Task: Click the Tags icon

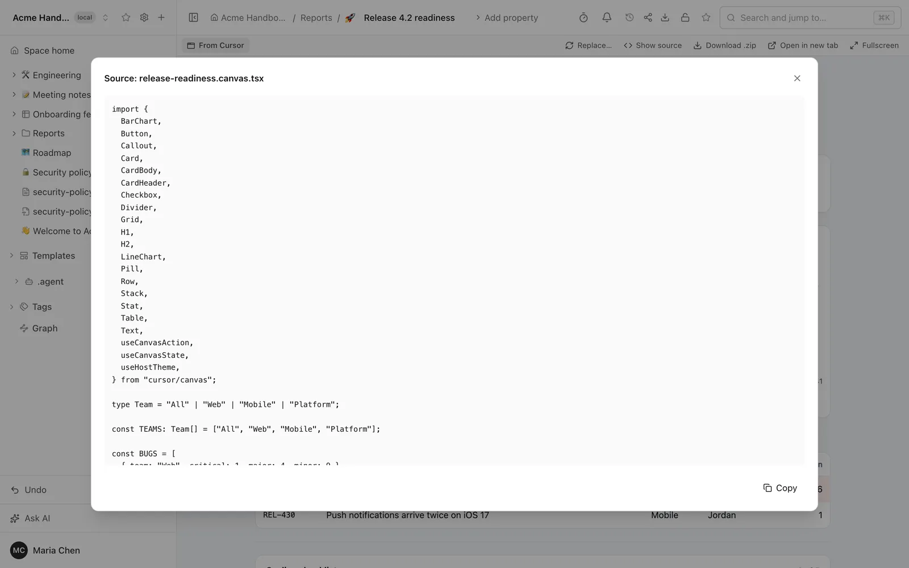Action: pos(24,307)
